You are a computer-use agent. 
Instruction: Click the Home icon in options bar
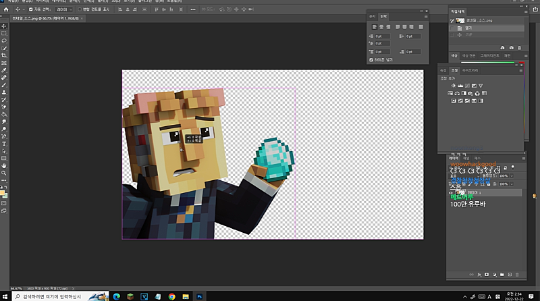(5, 9)
